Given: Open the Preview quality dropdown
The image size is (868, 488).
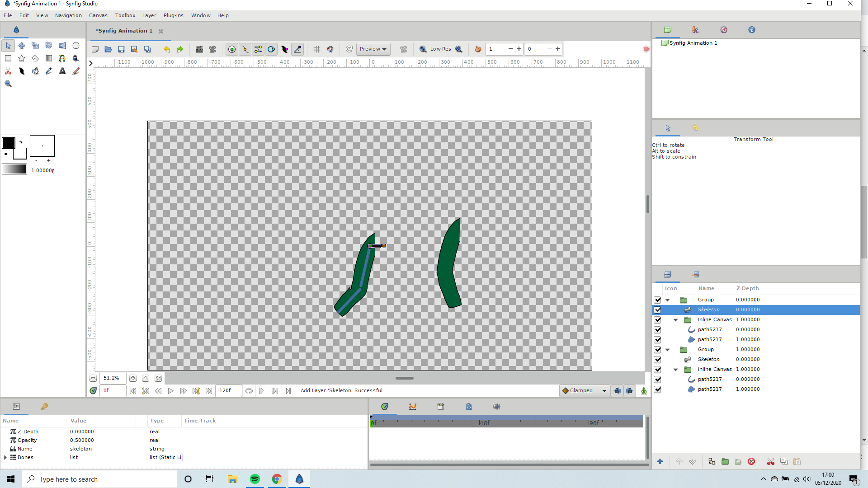Looking at the screenshot, I should (x=373, y=49).
